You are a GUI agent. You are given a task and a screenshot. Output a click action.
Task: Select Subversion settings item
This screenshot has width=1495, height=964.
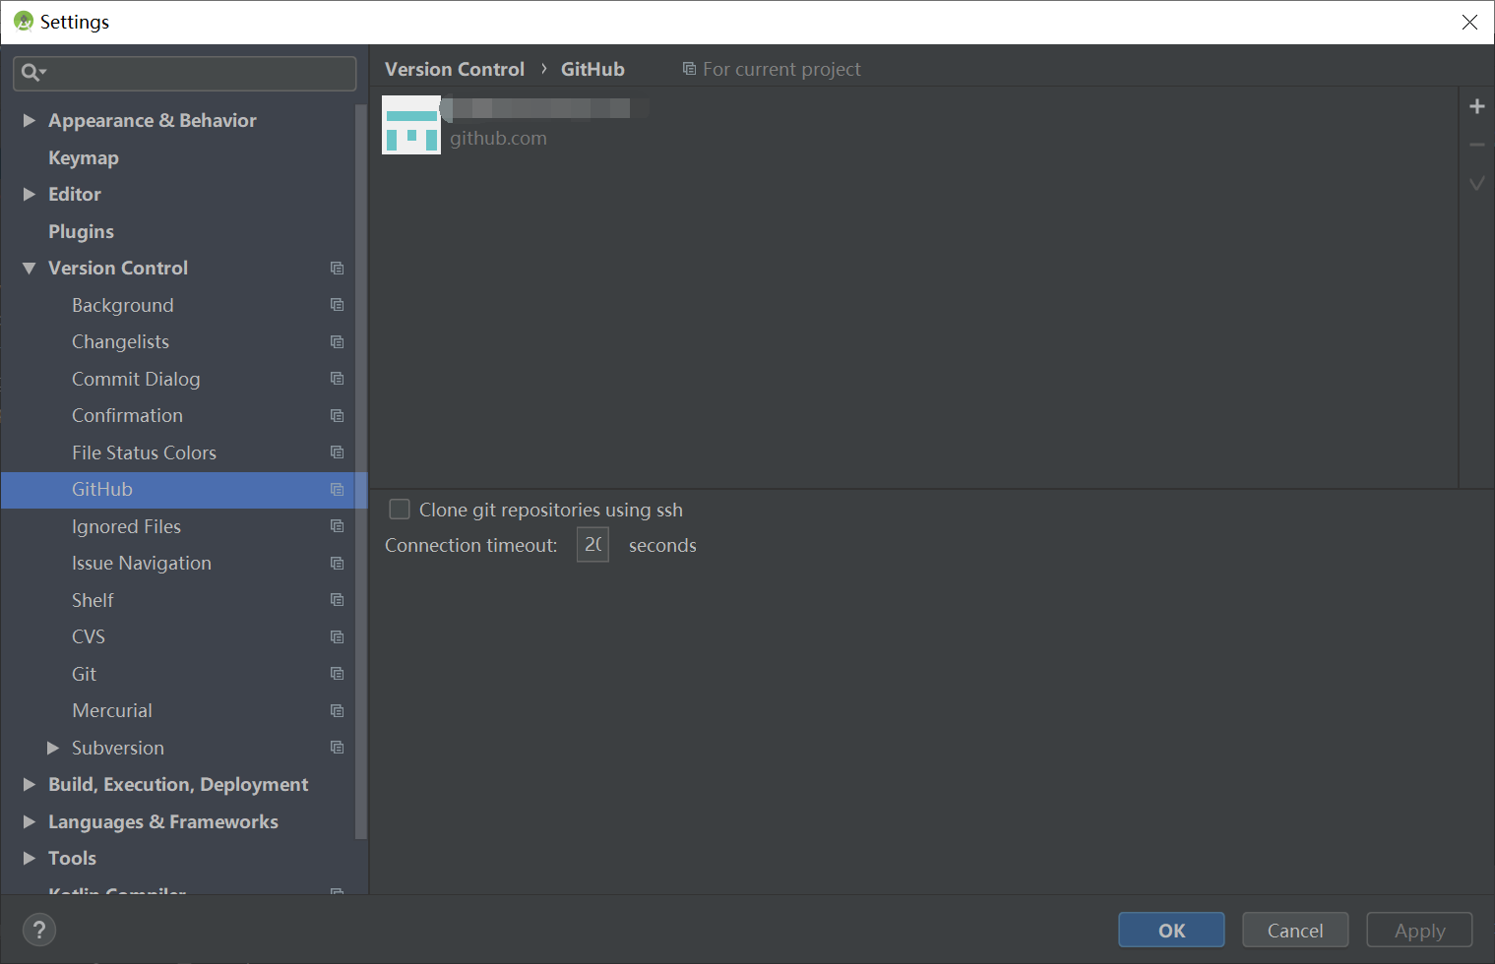tap(118, 748)
